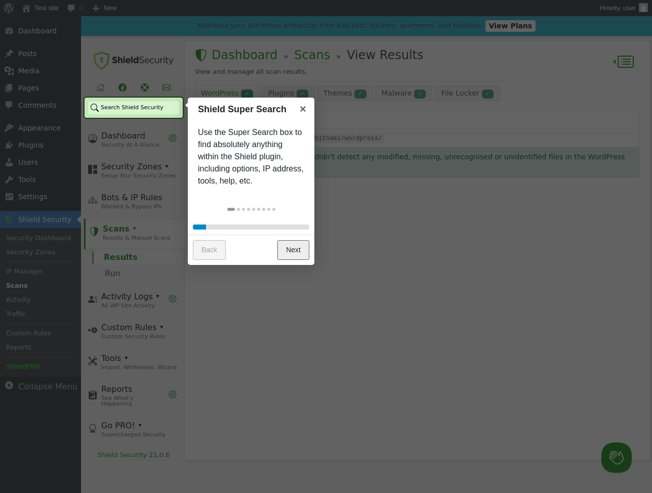Viewport: 652px width, 493px height.
Task: Switch to the Malware scan results tab
Action: coord(403,93)
